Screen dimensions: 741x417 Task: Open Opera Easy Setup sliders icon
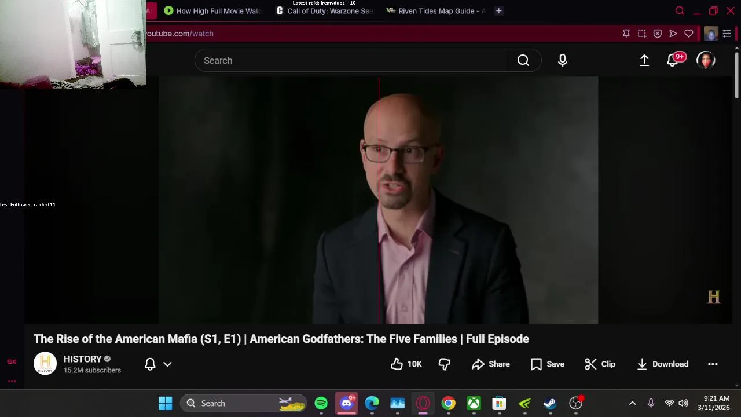(x=727, y=34)
